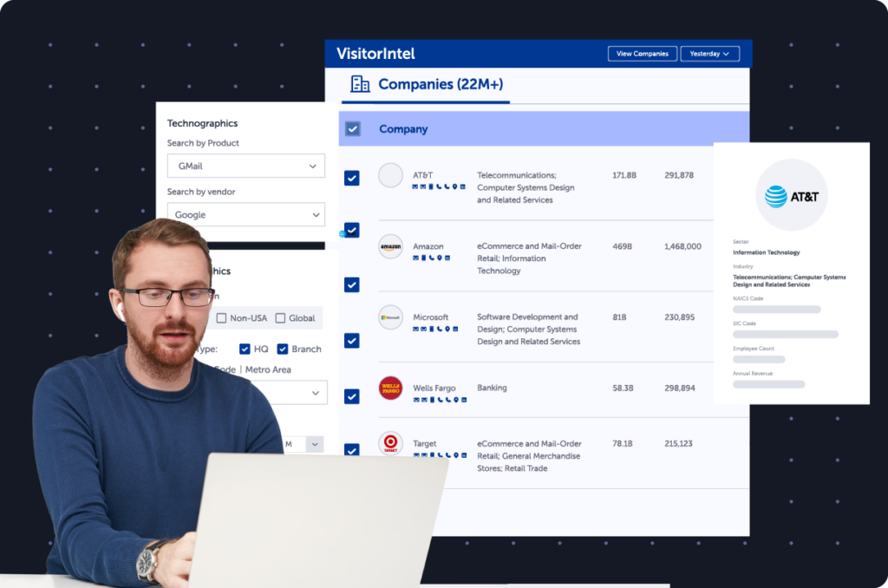The width and height of the screenshot is (888, 588).
Task: Click the LinkedIn icon under Wells Fargo
Action: pos(464,399)
